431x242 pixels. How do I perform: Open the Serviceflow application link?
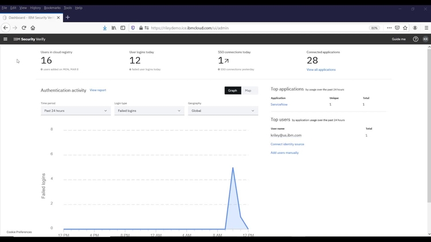click(x=279, y=105)
